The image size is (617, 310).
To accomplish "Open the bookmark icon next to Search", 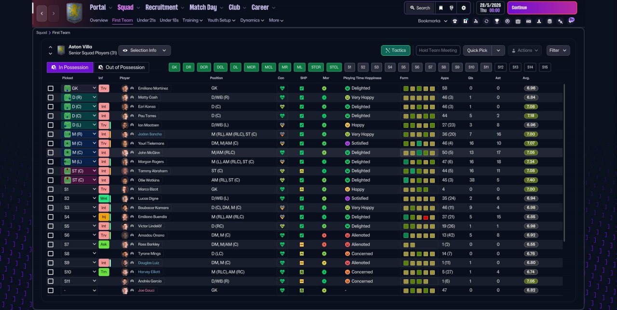I will click(x=441, y=8).
